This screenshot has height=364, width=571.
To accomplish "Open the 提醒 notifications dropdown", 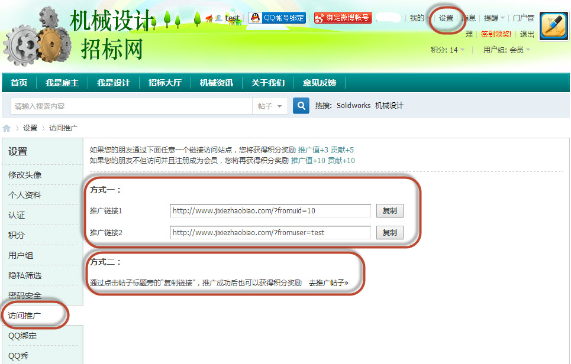I will [x=494, y=18].
